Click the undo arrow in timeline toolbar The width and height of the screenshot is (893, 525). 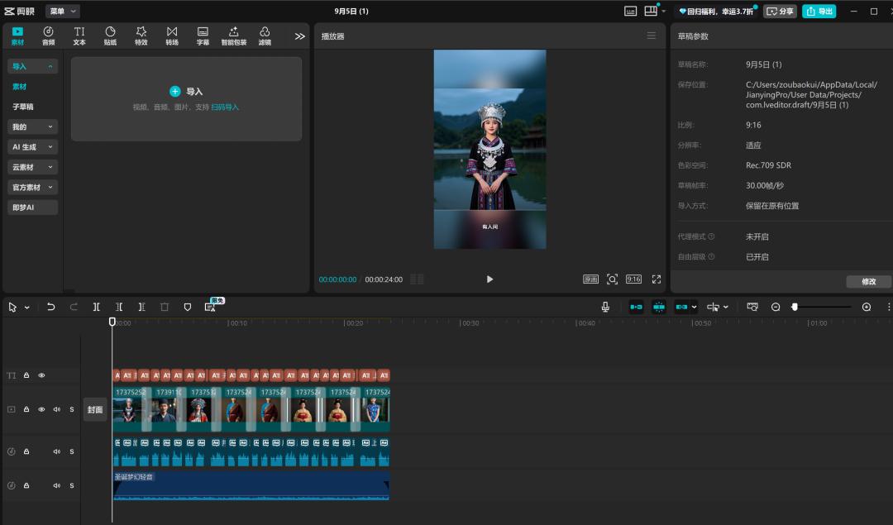pyautogui.click(x=51, y=307)
